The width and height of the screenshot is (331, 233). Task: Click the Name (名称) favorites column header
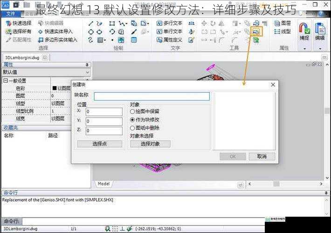click(x=8, y=136)
